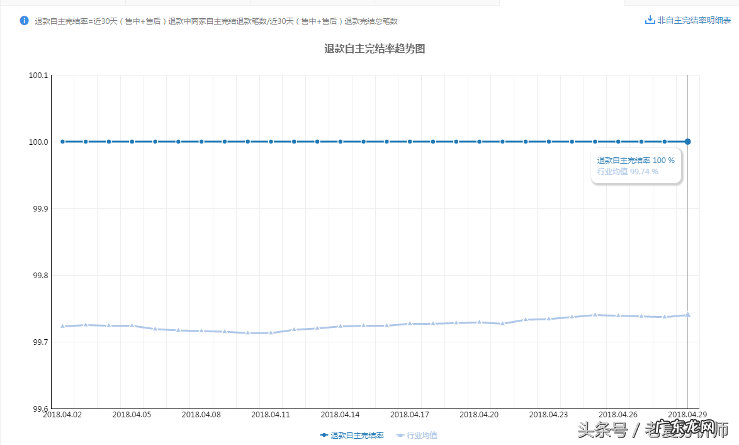The width and height of the screenshot is (739, 445).
Task: Click the 2018.04.05 x-axis date label
Action: point(132,415)
